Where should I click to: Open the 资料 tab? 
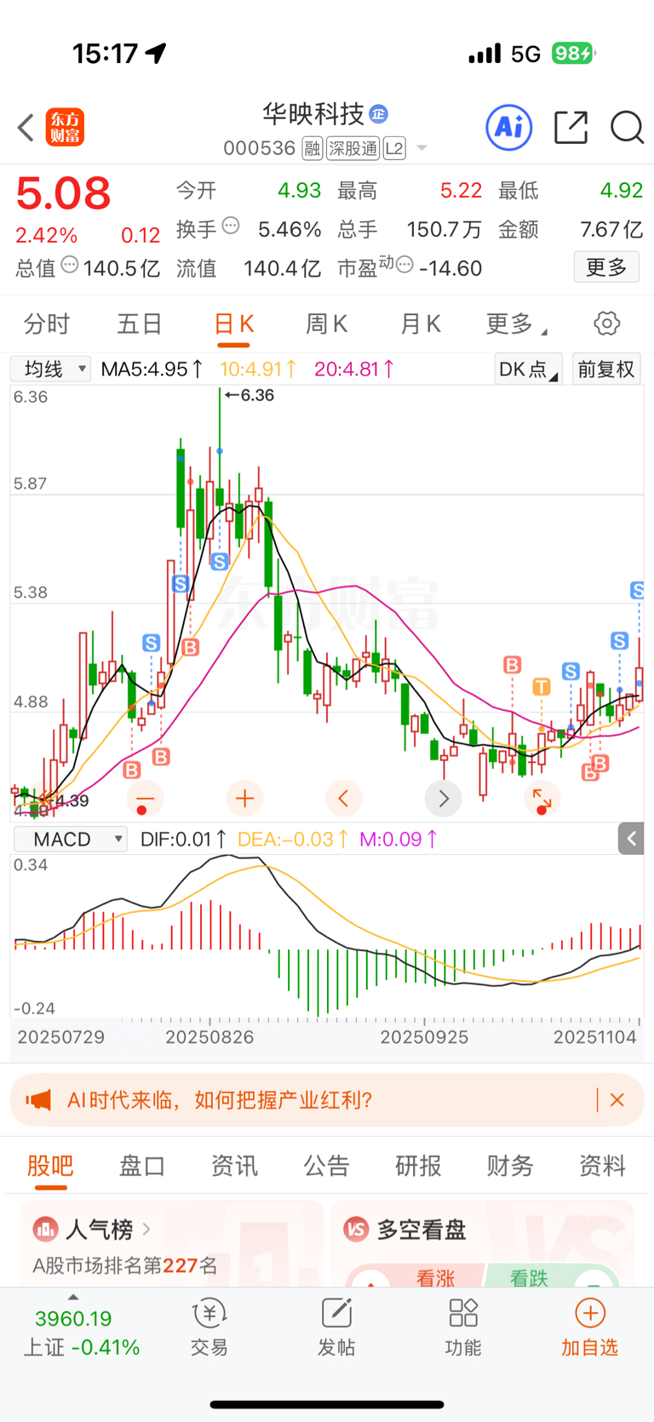pos(602,1166)
